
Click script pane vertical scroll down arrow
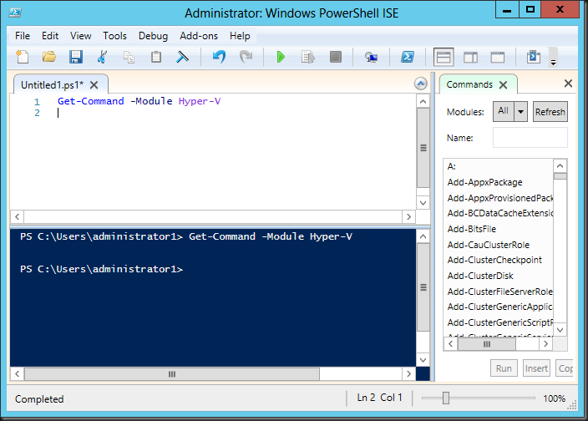[x=423, y=203]
